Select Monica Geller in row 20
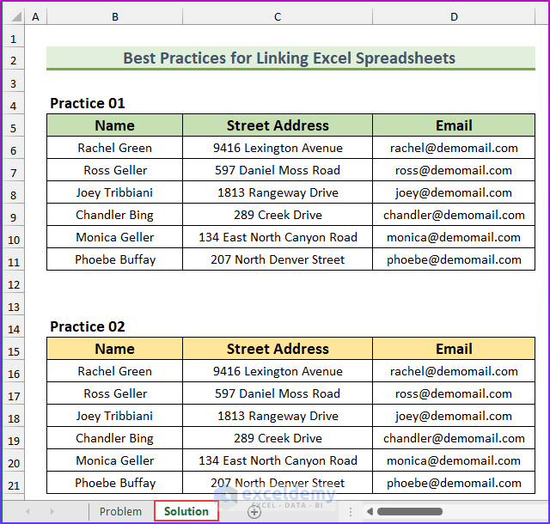 coord(114,460)
